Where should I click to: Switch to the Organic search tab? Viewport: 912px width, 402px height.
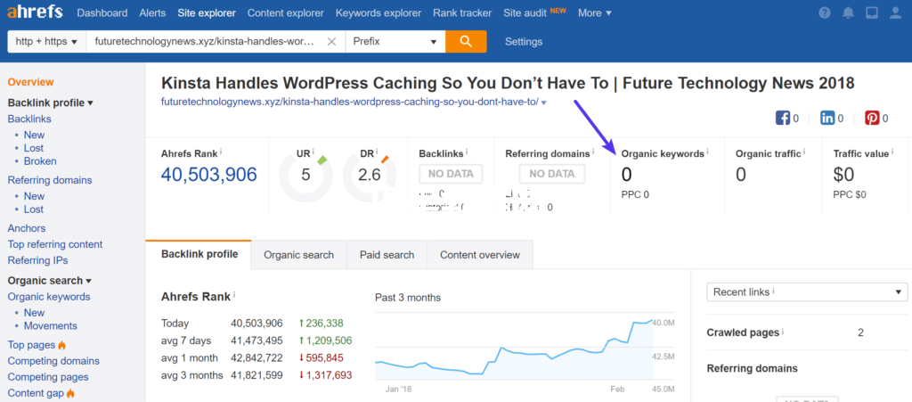298,255
